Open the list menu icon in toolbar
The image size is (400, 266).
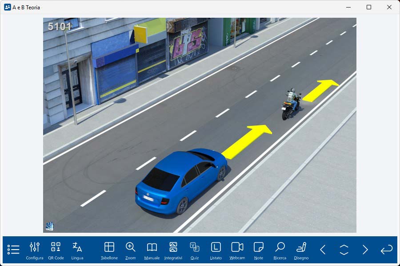point(13,250)
